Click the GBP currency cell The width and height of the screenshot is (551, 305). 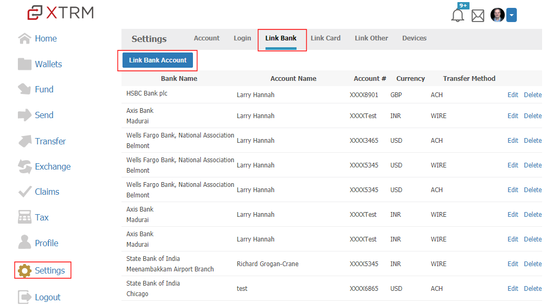tap(396, 95)
